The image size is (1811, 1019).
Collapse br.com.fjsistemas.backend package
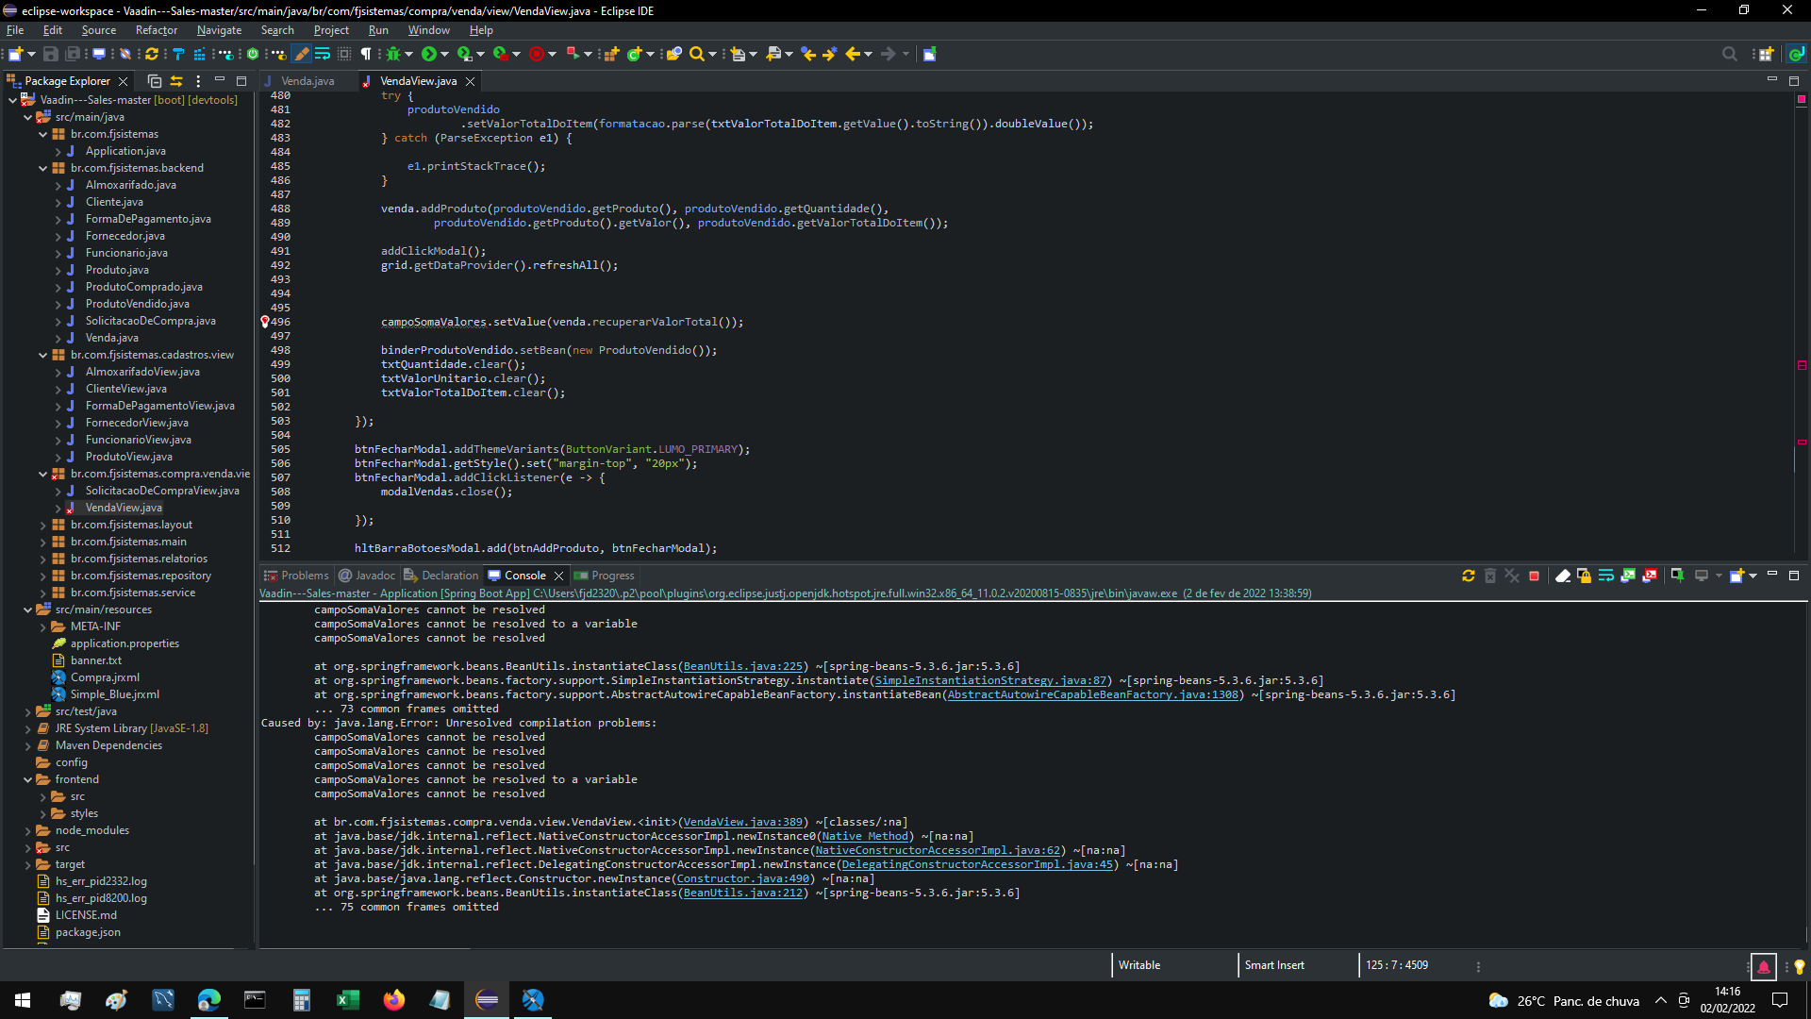click(x=42, y=168)
